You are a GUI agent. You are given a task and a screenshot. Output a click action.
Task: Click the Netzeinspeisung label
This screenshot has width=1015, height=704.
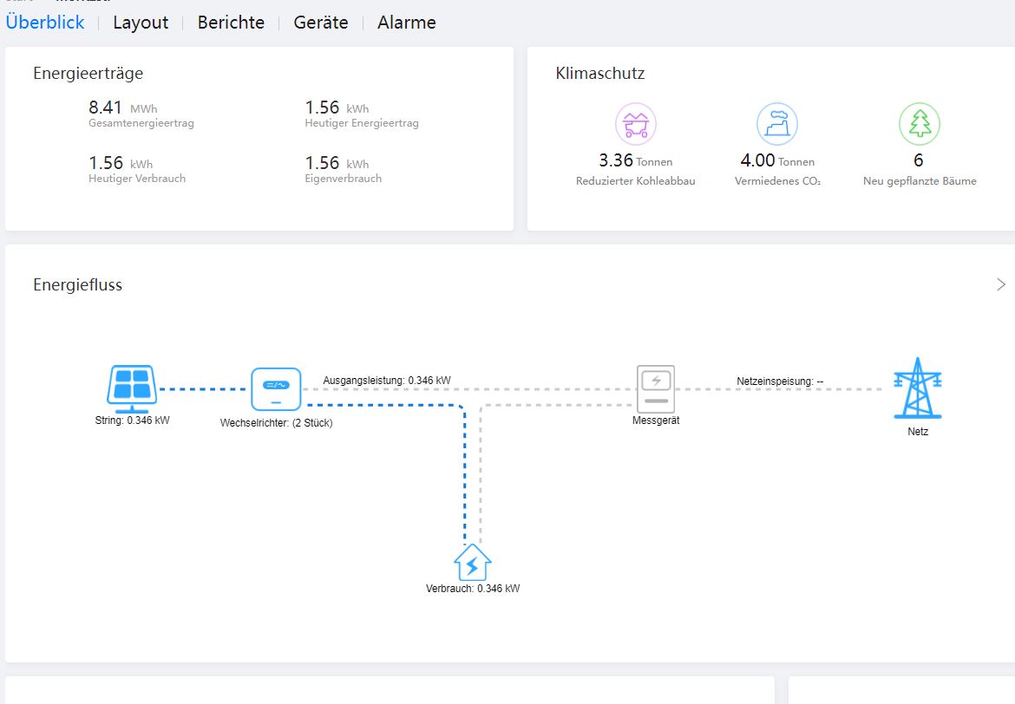click(x=780, y=381)
